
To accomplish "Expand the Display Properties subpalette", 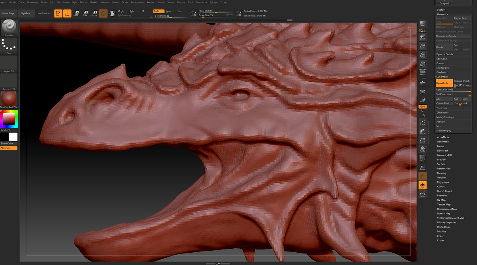I will pyautogui.click(x=447, y=223).
